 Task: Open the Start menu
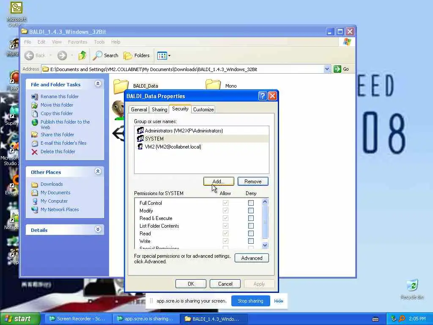click(20, 319)
